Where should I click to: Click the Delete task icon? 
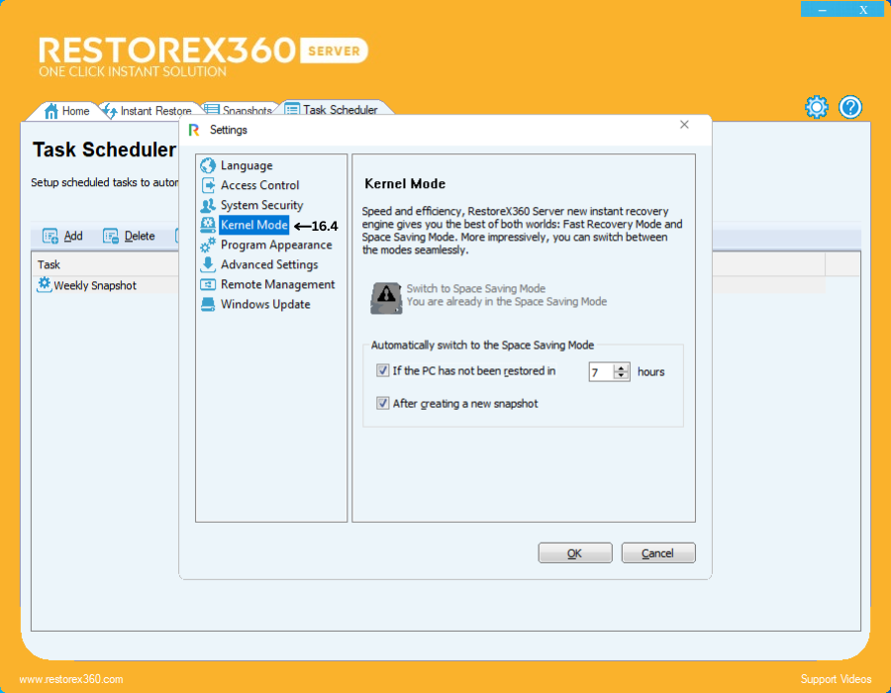point(110,237)
